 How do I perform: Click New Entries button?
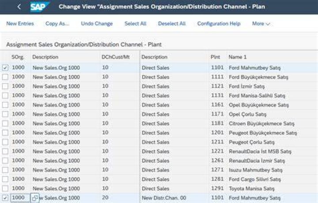pyautogui.click(x=20, y=23)
